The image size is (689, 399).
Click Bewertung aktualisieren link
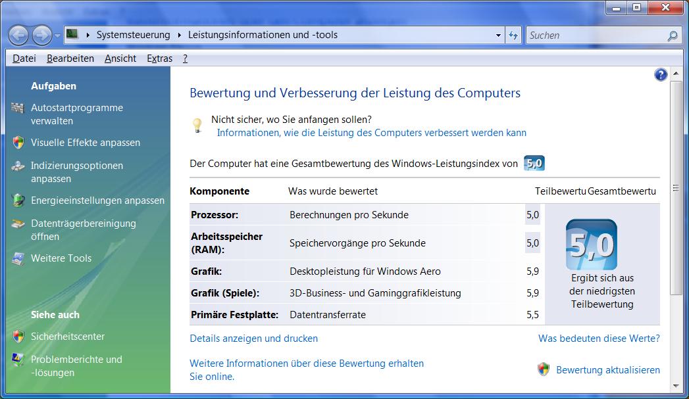[607, 370]
